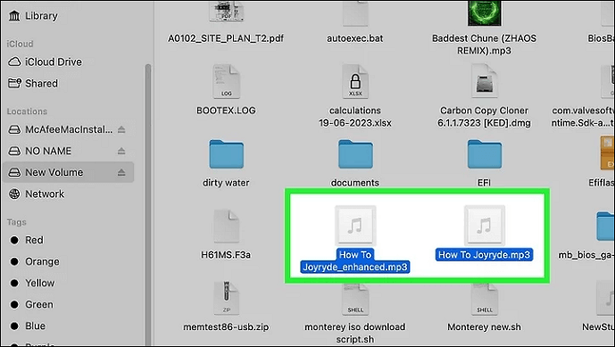
Task: Click the iCloud Drive cloud icon
Action: tap(14, 62)
